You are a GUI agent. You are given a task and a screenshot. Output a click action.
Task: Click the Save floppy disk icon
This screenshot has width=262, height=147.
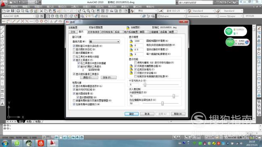pos(13,11)
